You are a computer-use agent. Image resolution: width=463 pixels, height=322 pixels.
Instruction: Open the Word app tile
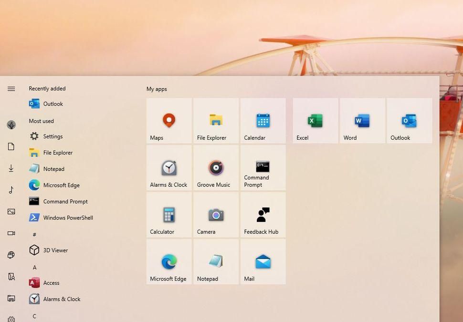point(361,120)
